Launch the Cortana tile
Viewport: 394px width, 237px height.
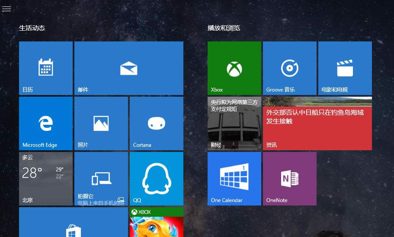(157, 123)
